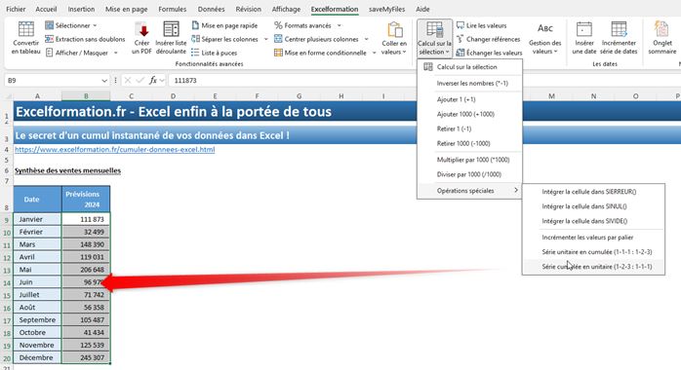The height and width of the screenshot is (370, 681).
Task: Click the Prévisions 2024 header cell
Action: 86,200
